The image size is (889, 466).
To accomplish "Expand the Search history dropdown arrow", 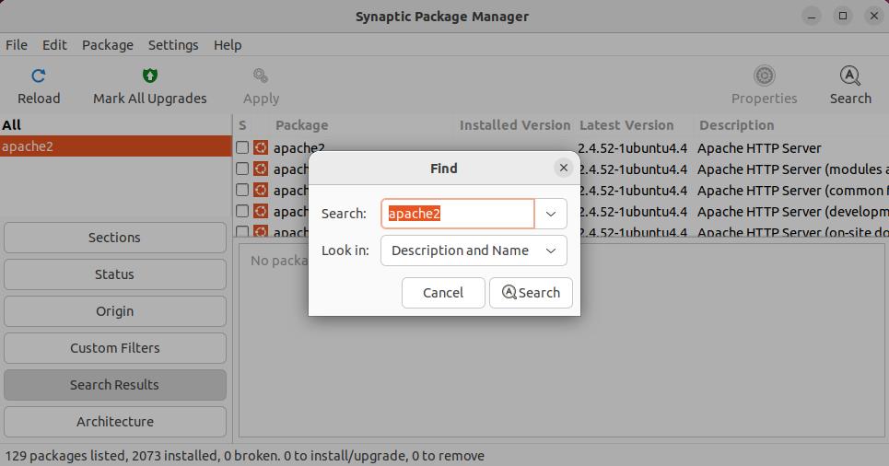I will (x=551, y=214).
